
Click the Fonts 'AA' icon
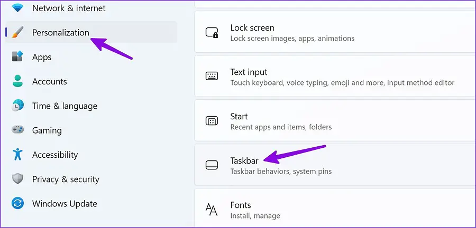click(x=212, y=210)
